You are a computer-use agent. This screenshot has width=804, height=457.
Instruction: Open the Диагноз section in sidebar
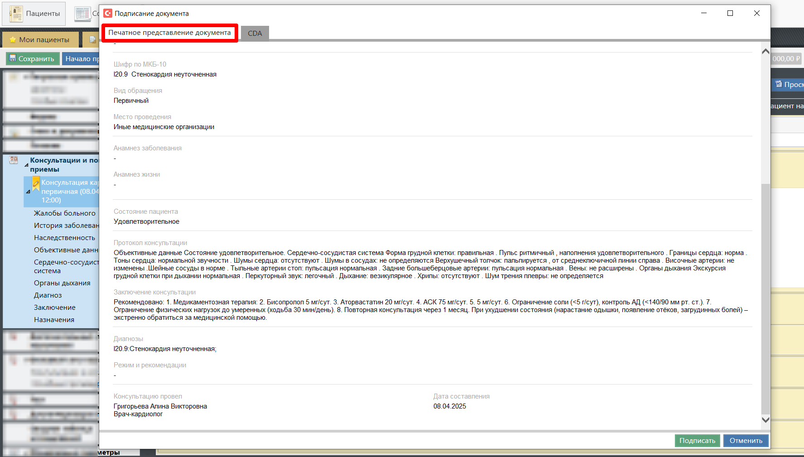(x=48, y=295)
